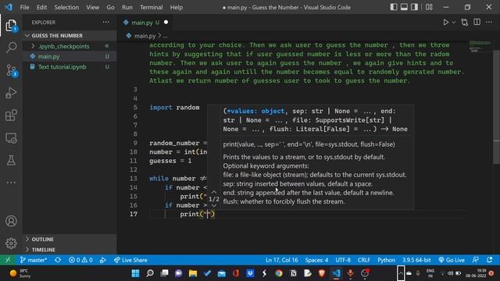Click the master branch status item
This screenshot has height=281, width=500.
pyautogui.click(x=34, y=260)
